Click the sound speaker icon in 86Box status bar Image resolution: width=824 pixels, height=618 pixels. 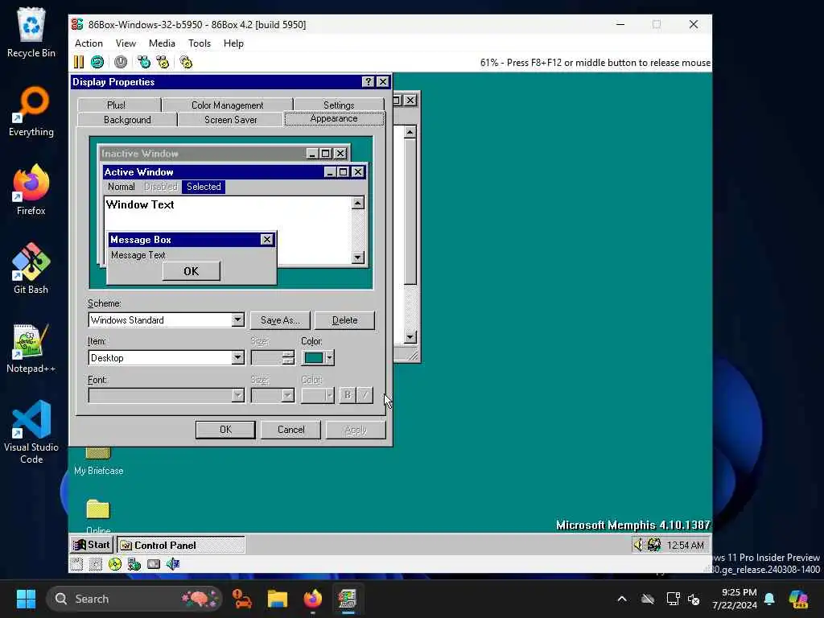click(173, 564)
